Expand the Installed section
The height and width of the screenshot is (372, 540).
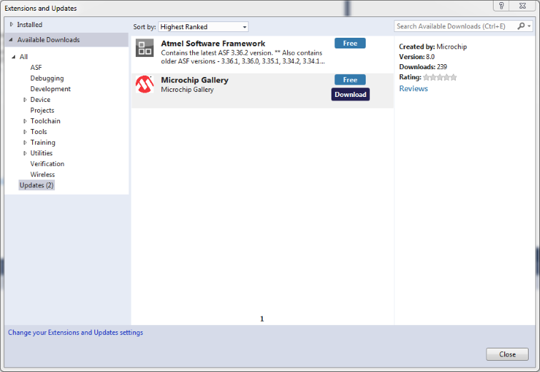click(x=11, y=24)
